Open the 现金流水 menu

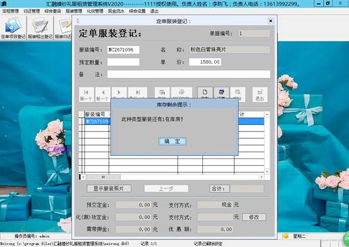point(116,11)
